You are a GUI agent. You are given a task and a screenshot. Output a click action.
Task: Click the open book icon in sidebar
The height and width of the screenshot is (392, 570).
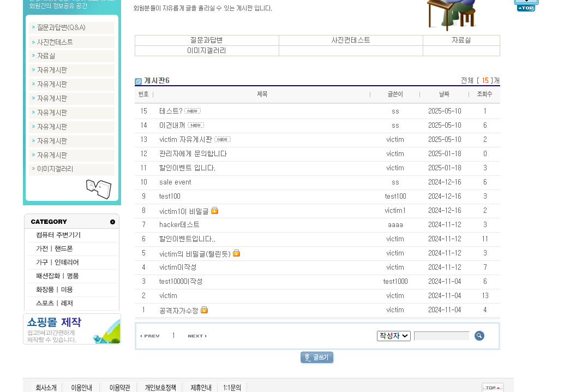(99, 188)
